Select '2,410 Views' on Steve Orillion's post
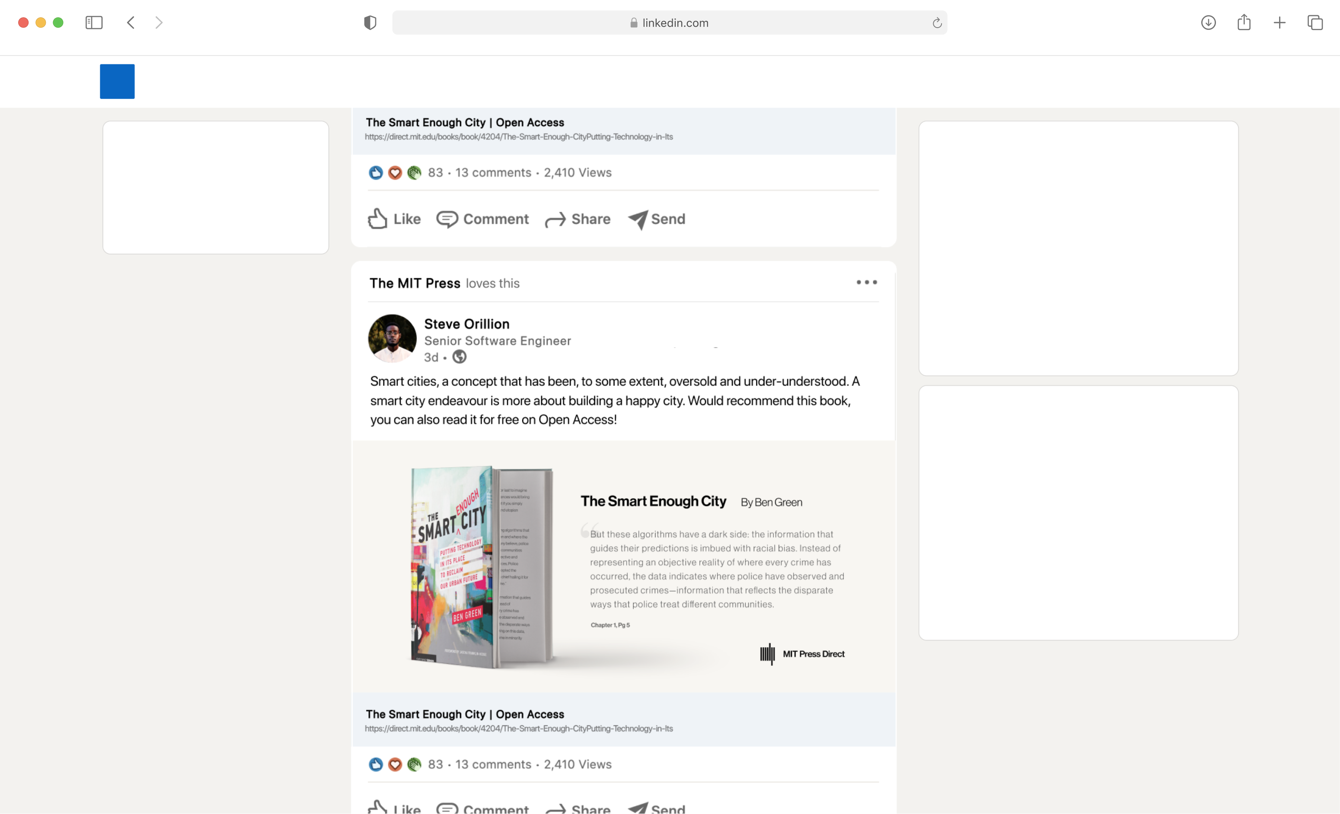This screenshot has height=814, width=1340. tap(577, 764)
